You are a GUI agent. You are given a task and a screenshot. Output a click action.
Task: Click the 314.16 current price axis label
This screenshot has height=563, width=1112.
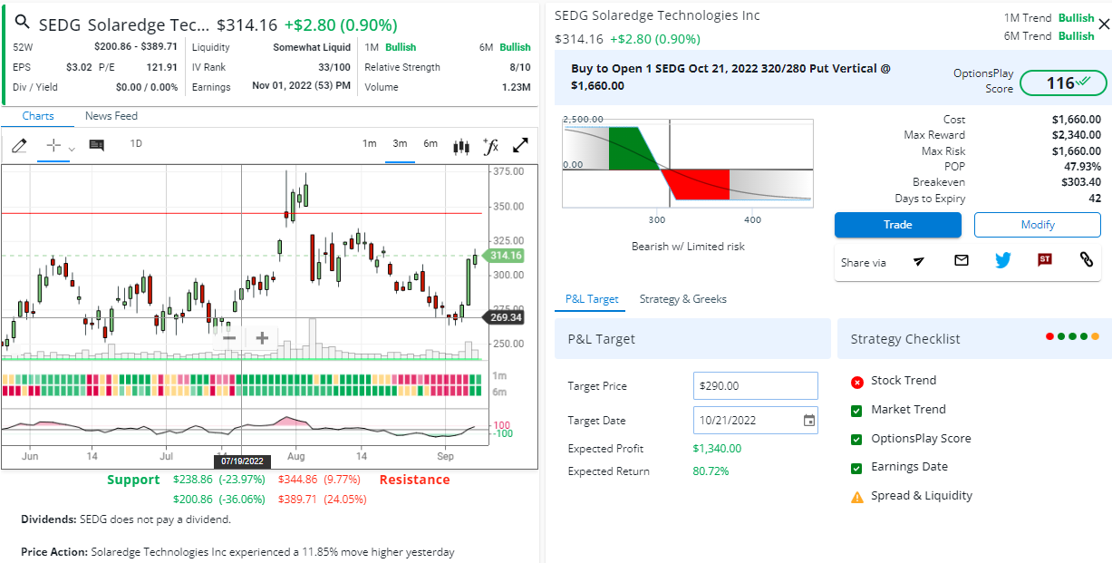point(506,256)
